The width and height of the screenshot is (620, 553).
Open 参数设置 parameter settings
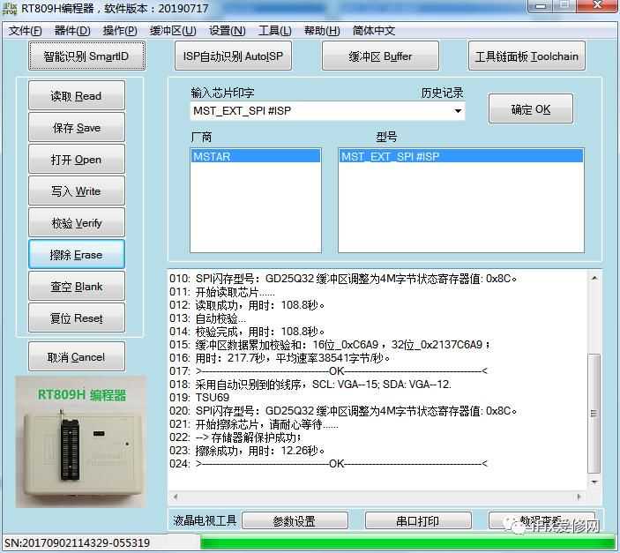click(x=294, y=521)
